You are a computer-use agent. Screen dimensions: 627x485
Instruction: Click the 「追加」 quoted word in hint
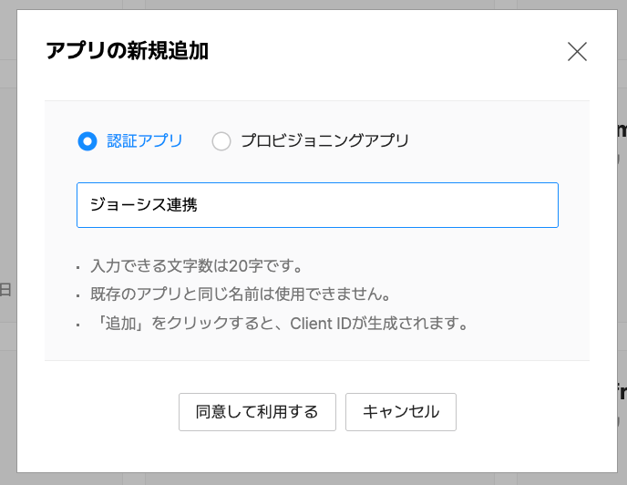coord(114,324)
